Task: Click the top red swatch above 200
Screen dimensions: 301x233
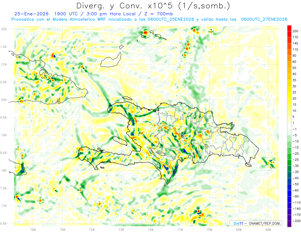Action: coord(289,28)
